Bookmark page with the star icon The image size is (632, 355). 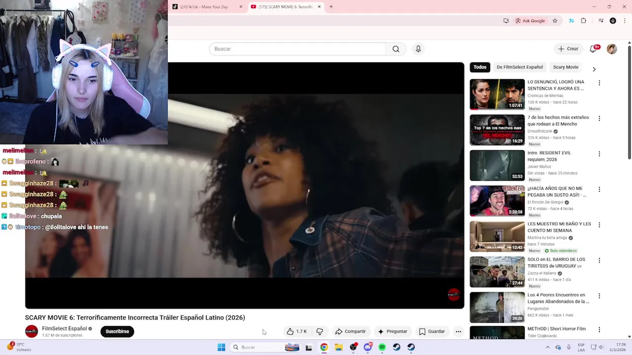(555, 21)
